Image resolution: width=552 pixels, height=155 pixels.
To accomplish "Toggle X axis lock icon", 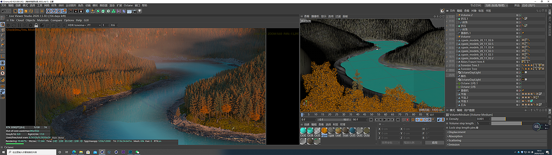I will click(49, 11).
